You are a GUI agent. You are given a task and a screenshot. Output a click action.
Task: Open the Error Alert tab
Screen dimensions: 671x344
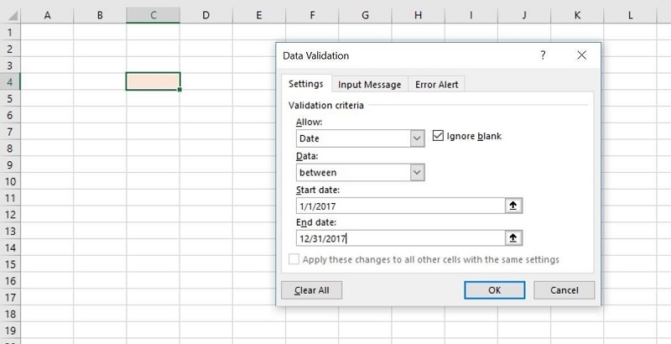[x=436, y=84]
